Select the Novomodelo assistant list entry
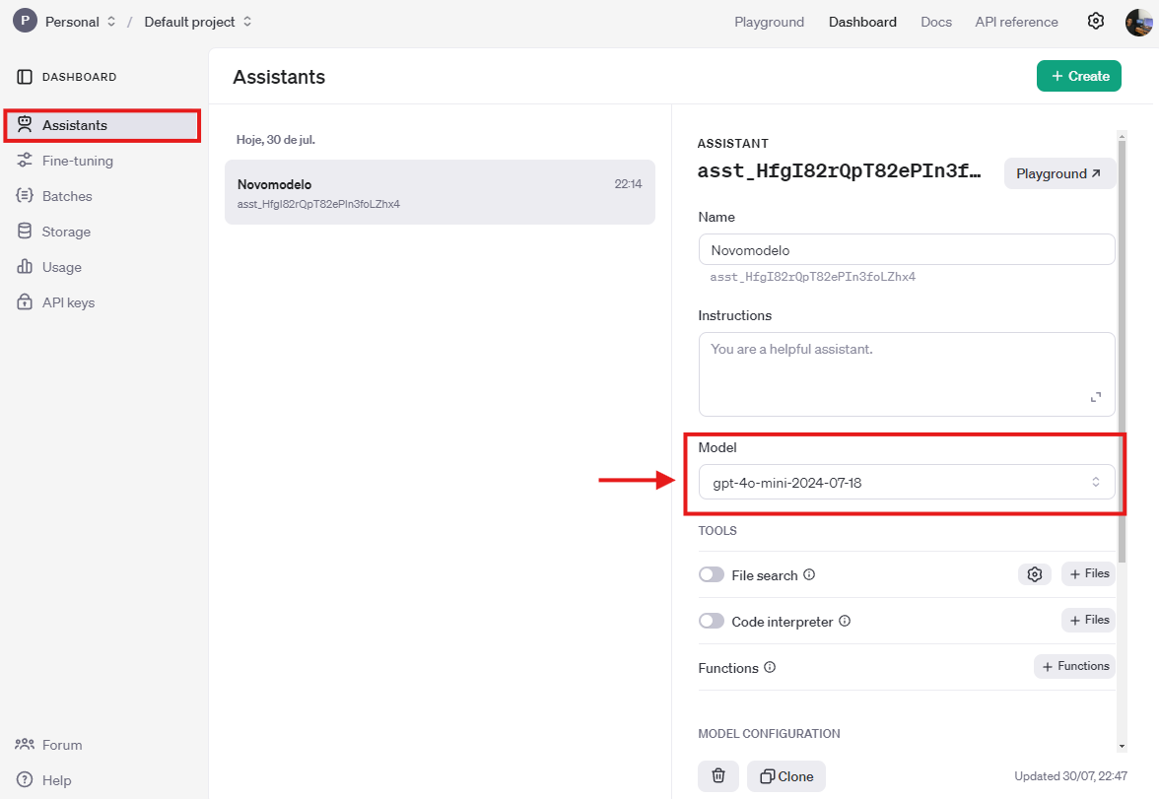 coord(440,192)
